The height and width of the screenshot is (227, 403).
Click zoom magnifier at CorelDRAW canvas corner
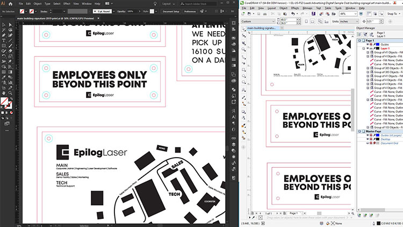(352, 214)
